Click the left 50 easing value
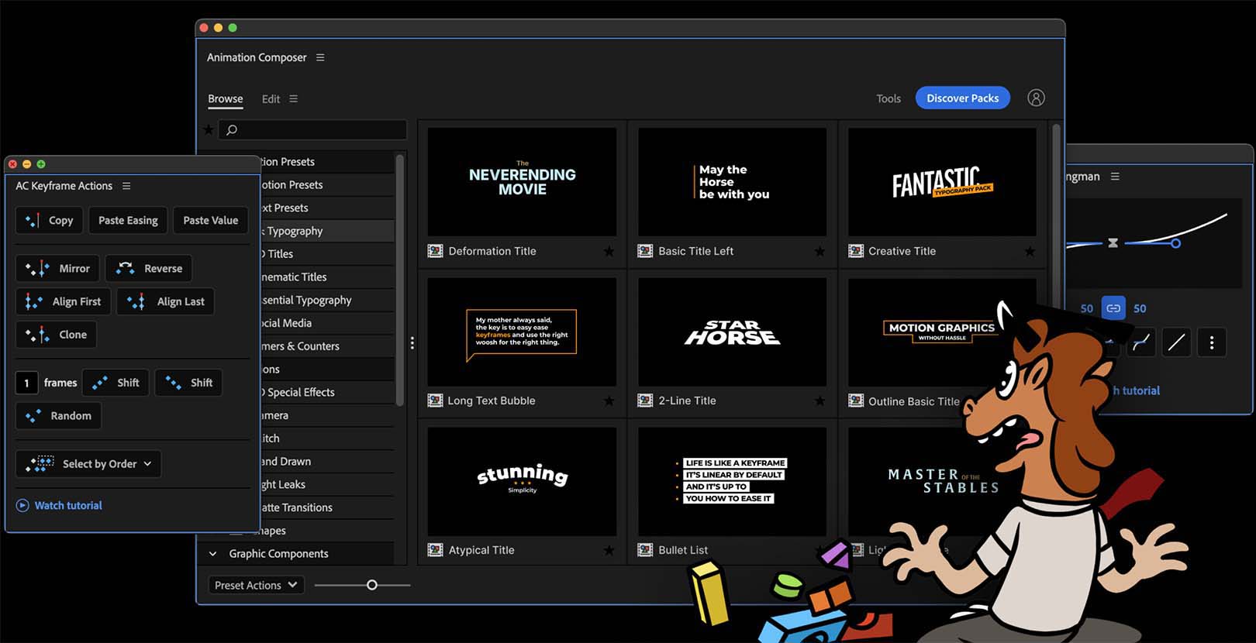Image resolution: width=1256 pixels, height=643 pixels. tap(1087, 308)
